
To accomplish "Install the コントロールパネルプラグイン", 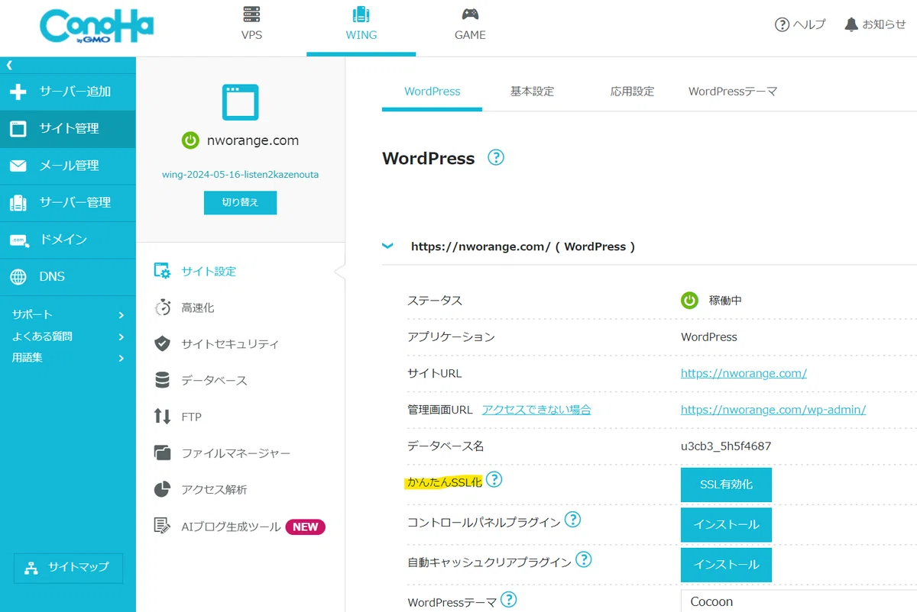I will pos(726,525).
